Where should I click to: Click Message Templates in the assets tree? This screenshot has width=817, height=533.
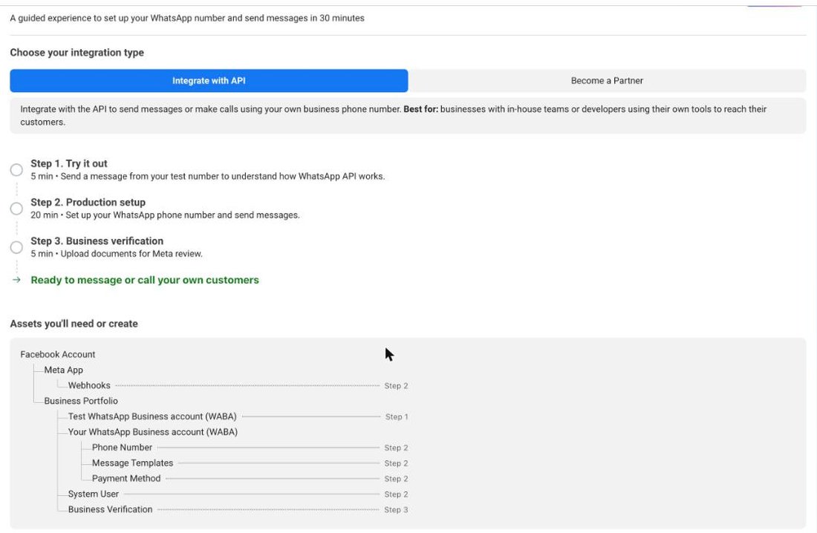point(132,462)
